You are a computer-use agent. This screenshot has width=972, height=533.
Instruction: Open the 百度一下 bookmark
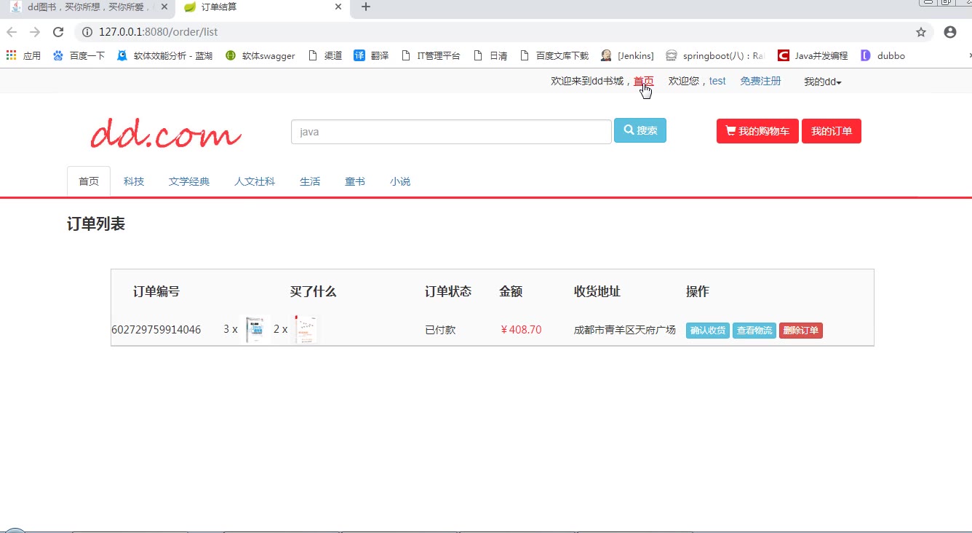tap(79, 55)
